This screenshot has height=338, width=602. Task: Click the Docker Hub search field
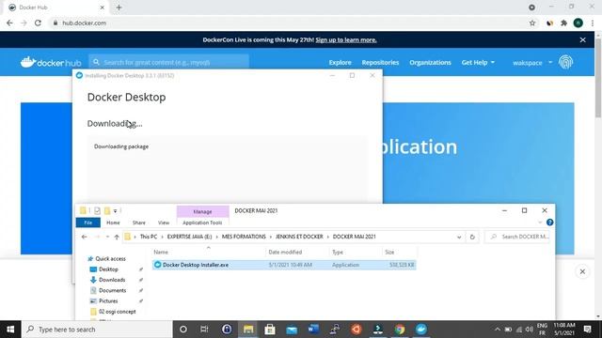point(169,62)
